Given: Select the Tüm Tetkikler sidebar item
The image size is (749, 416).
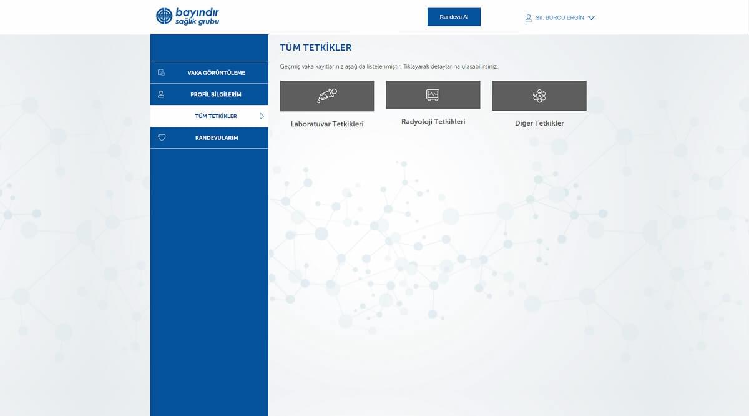Looking at the screenshot, I should (215, 116).
